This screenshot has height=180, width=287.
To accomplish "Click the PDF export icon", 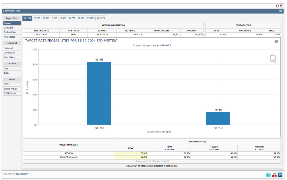I will 281,6.
